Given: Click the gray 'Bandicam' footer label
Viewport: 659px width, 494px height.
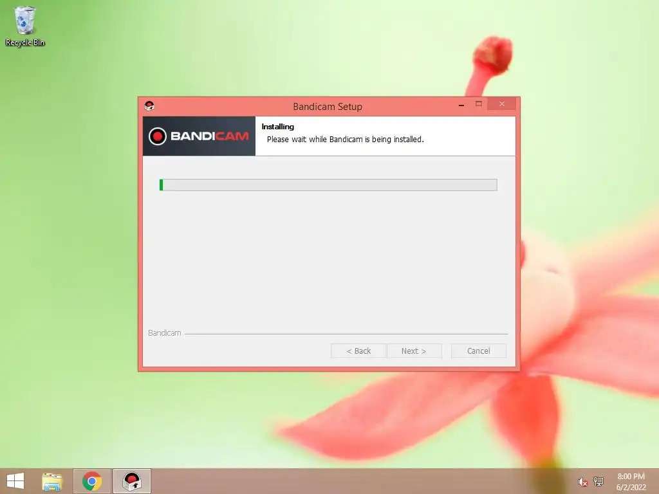Looking at the screenshot, I should tap(165, 333).
